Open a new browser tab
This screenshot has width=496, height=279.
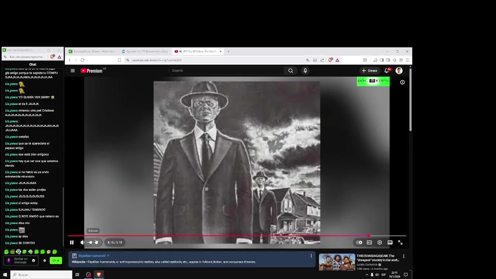click(x=228, y=52)
